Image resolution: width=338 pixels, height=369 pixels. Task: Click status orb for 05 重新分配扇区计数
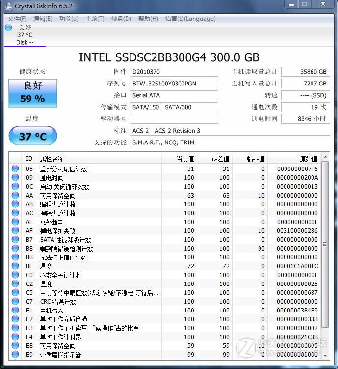(15, 169)
